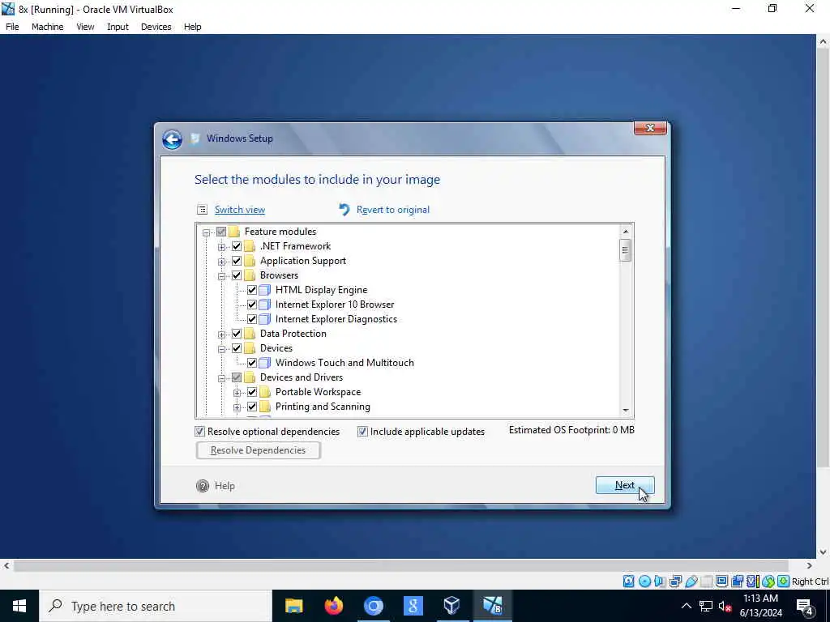Screen dimensions: 830x622
Task: Click the optical disk indicator in VirtualBox status bar
Action: [x=644, y=582]
